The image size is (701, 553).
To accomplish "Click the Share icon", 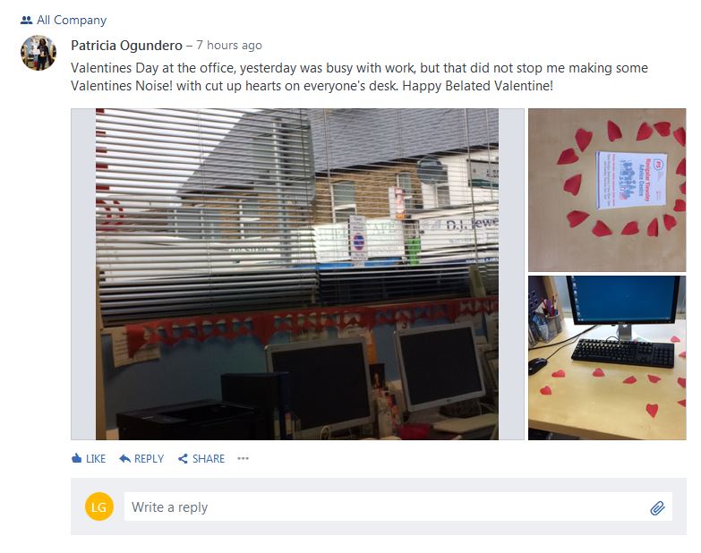I will (x=183, y=458).
